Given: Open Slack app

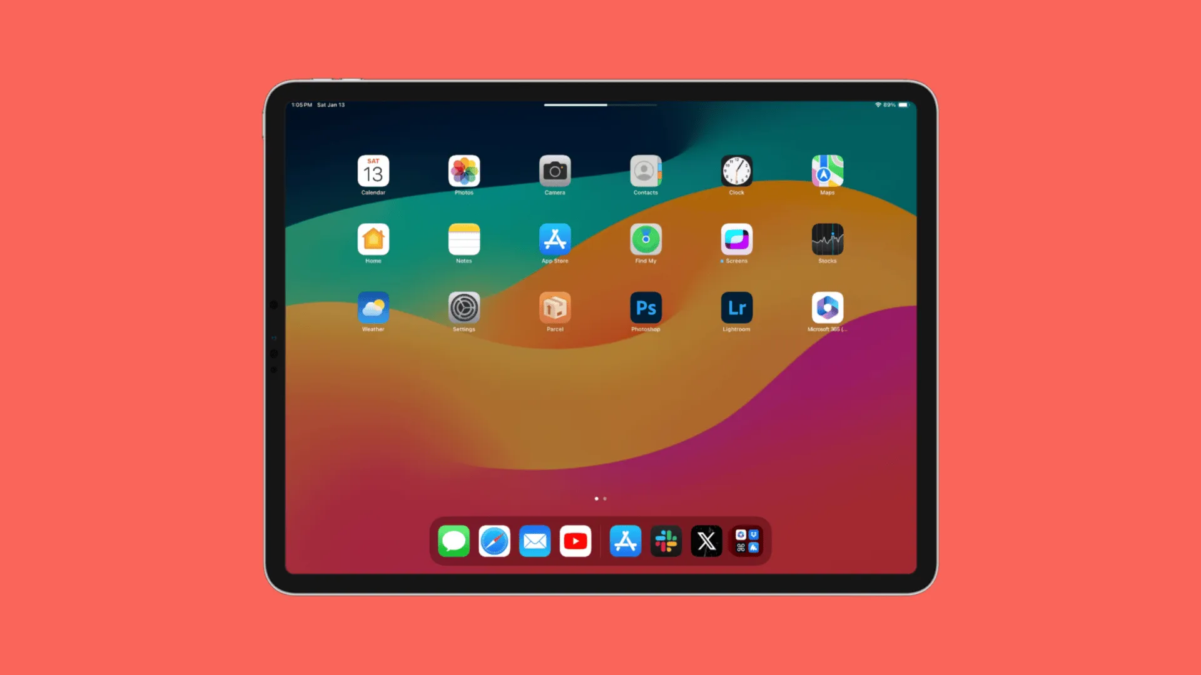Looking at the screenshot, I should coord(665,541).
